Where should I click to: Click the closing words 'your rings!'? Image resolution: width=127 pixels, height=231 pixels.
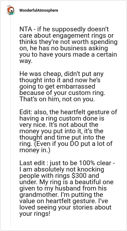(x=35, y=214)
